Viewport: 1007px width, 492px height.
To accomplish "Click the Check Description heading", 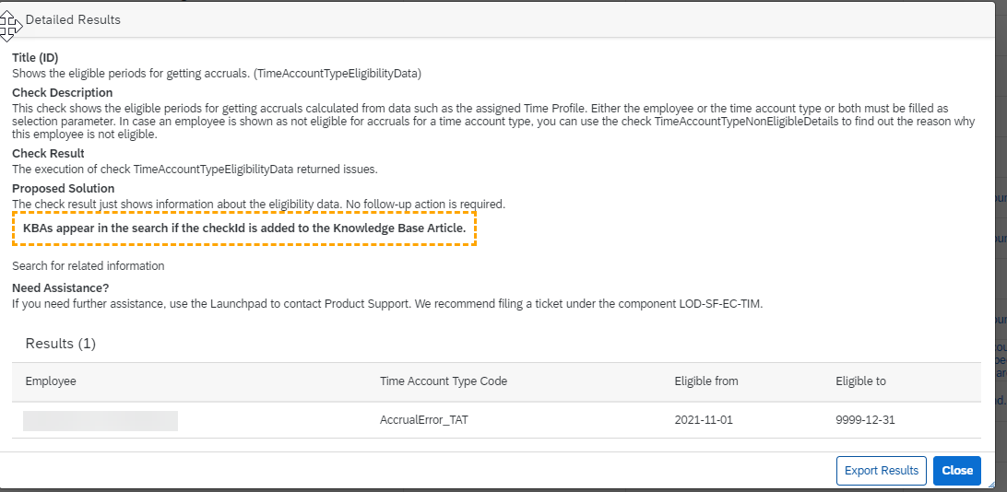I will point(63,92).
